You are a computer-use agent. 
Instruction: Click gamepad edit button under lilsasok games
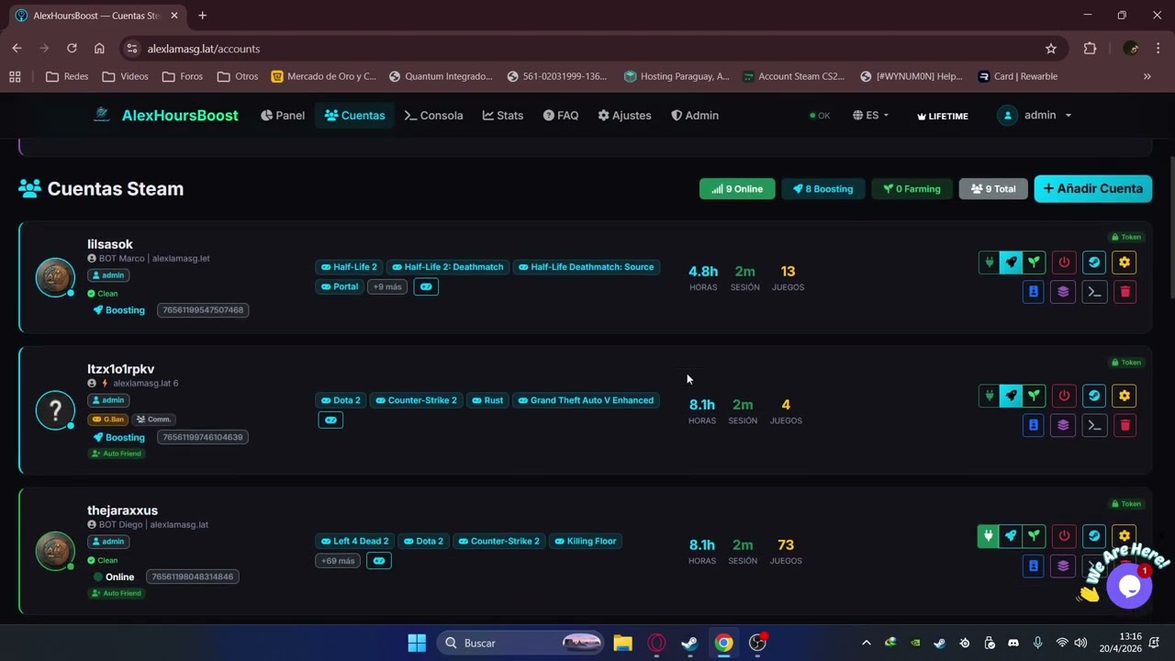[426, 286]
